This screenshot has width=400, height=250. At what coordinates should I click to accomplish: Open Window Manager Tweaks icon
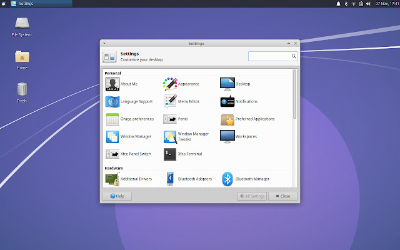170,137
